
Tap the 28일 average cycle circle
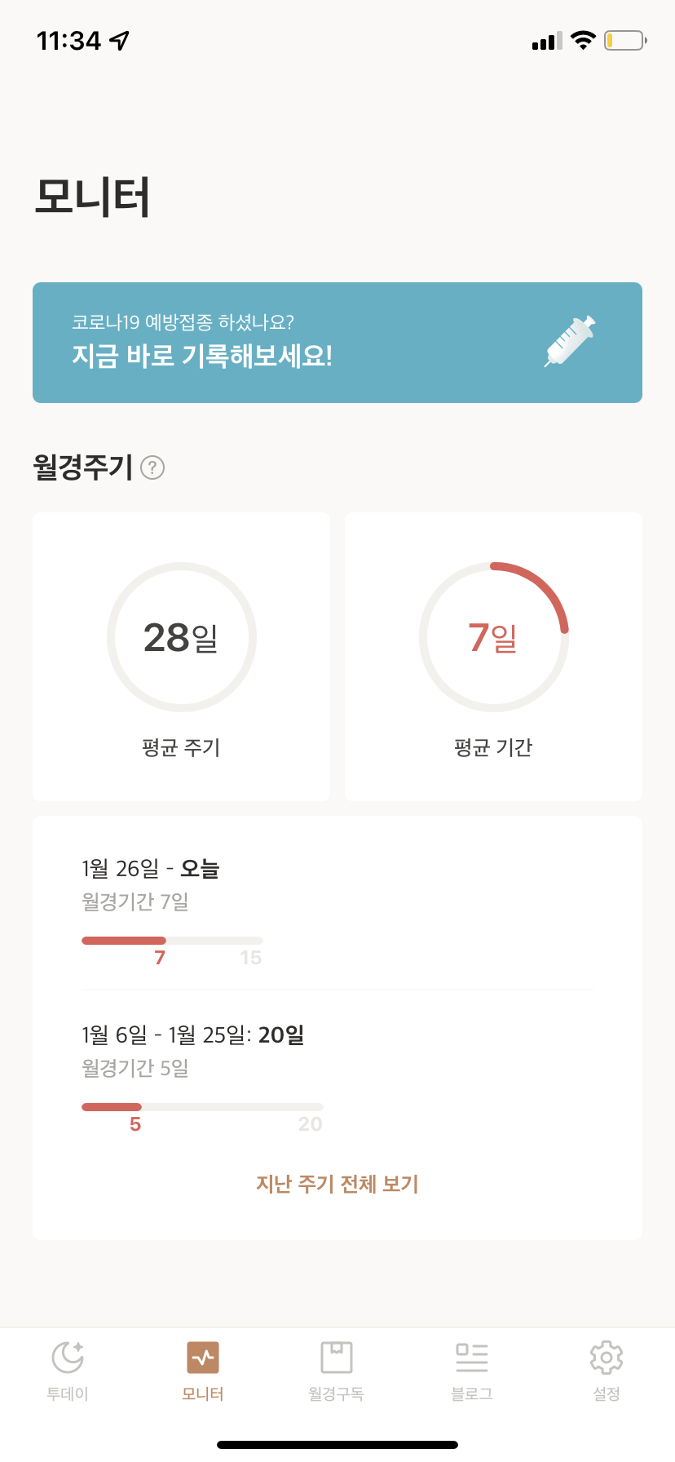click(x=182, y=637)
